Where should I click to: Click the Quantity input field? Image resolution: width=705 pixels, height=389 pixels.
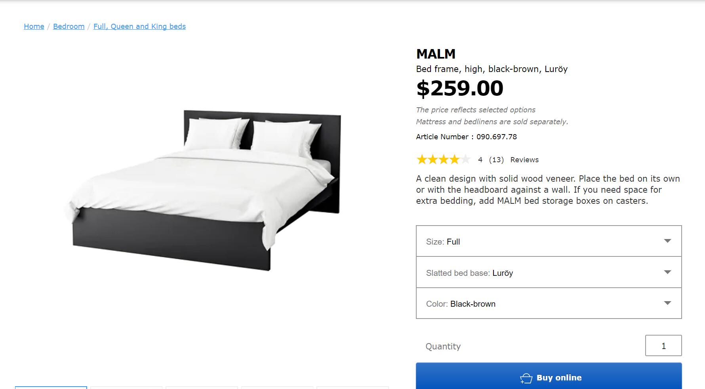click(663, 346)
